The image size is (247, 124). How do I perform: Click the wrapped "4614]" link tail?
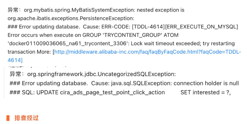click(x=15, y=60)
